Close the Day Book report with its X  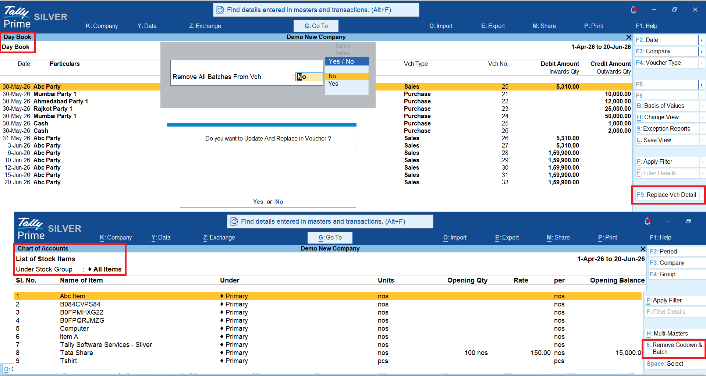point(629,37)
